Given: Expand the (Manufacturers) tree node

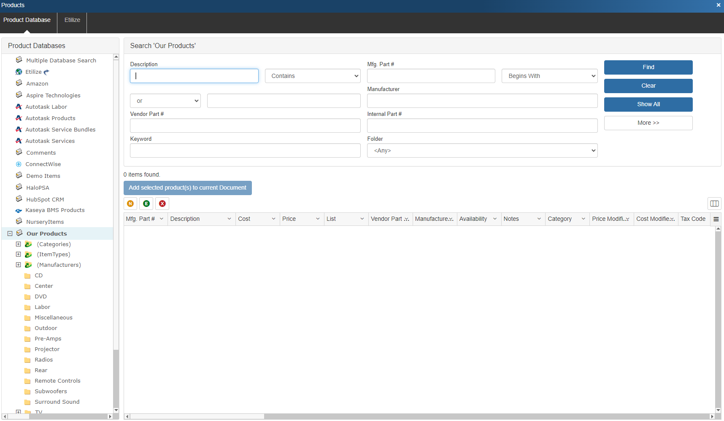Looking at the screenshot, I should point(18,265).
